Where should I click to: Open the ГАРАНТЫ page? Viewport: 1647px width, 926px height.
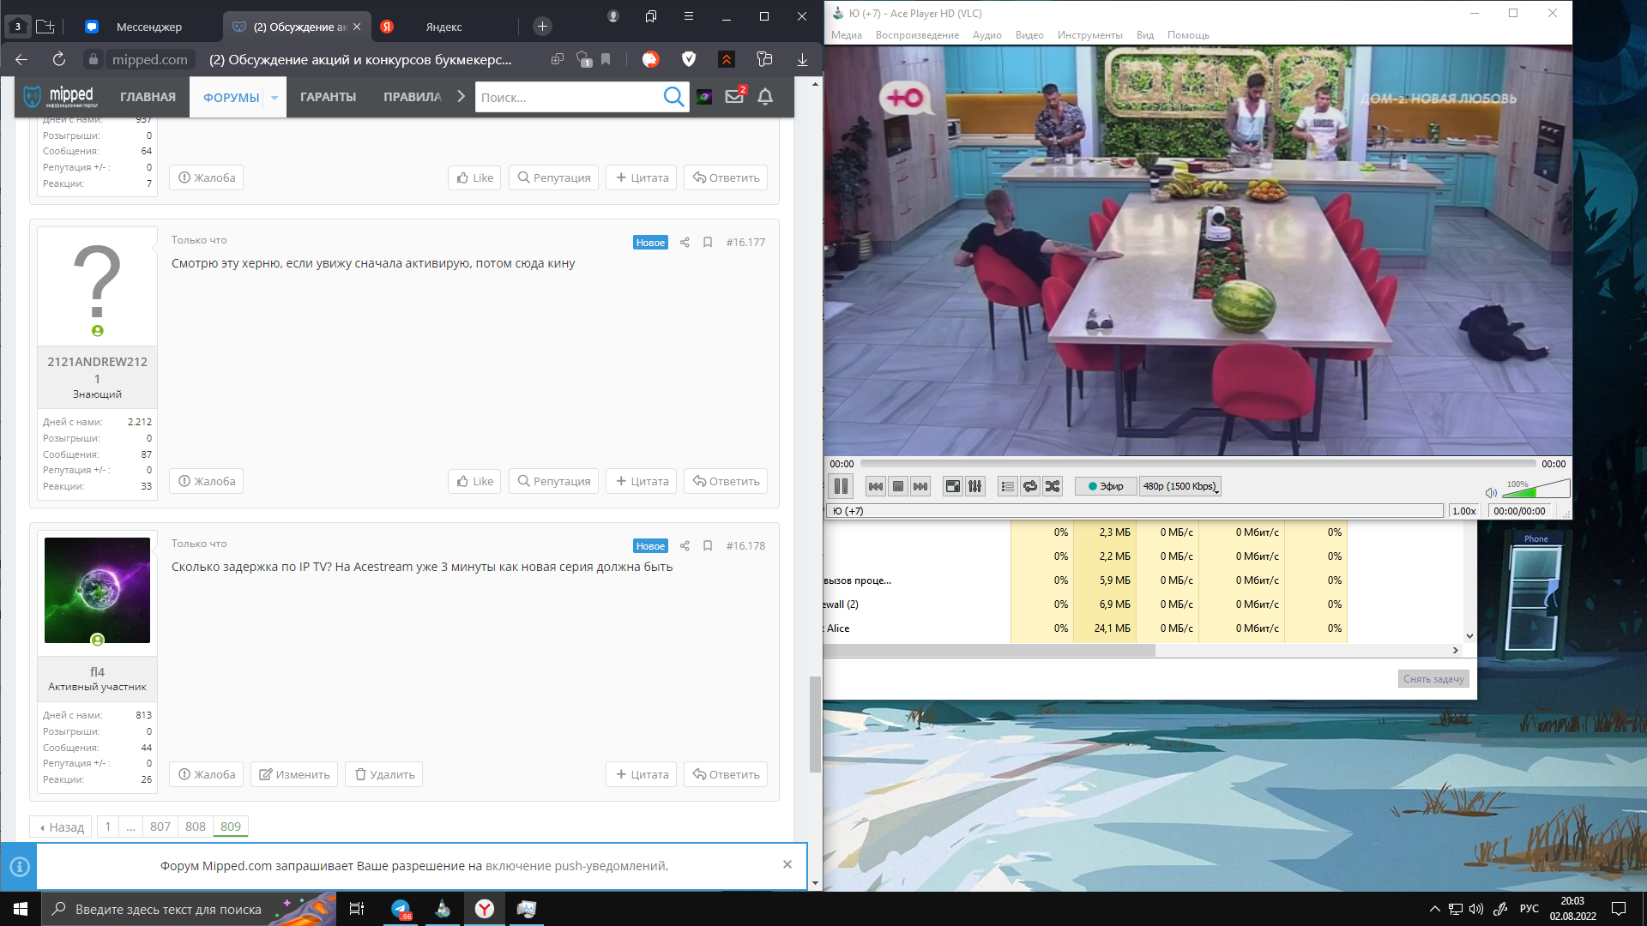point(328,97)
